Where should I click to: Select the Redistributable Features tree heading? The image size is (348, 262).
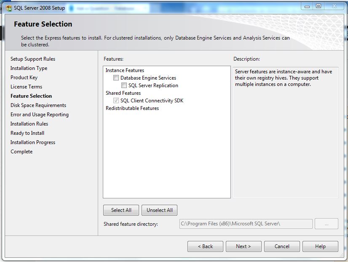point(132,108)
